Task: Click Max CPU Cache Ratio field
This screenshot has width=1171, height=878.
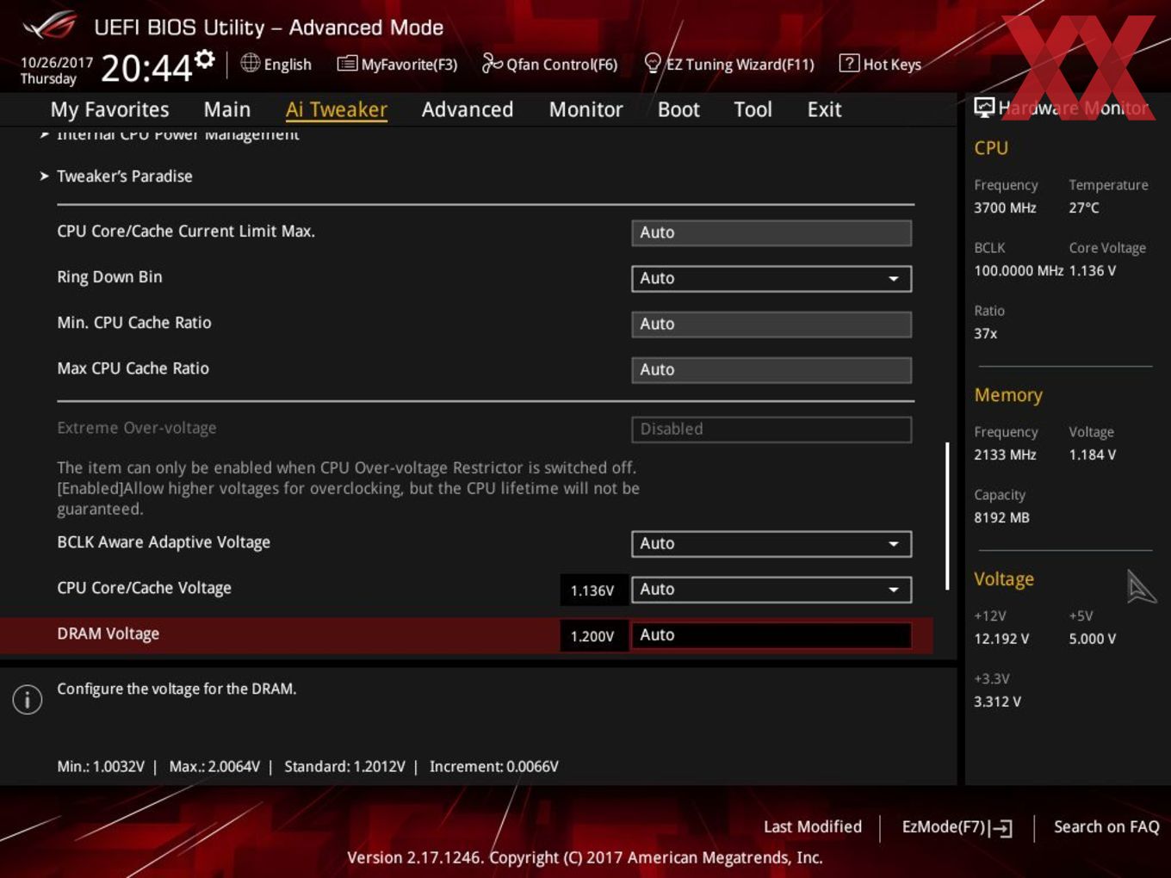Action: click(x=771, y=369)
